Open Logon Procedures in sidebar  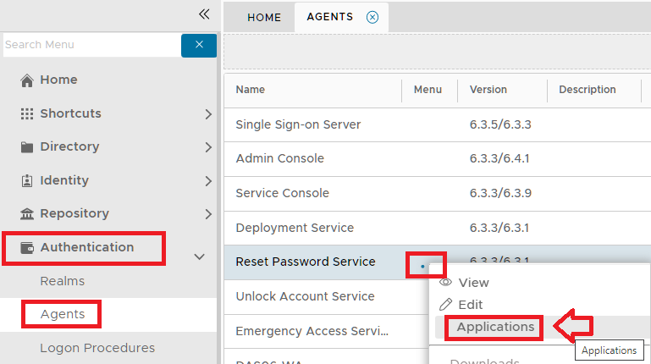coord(97,348)
